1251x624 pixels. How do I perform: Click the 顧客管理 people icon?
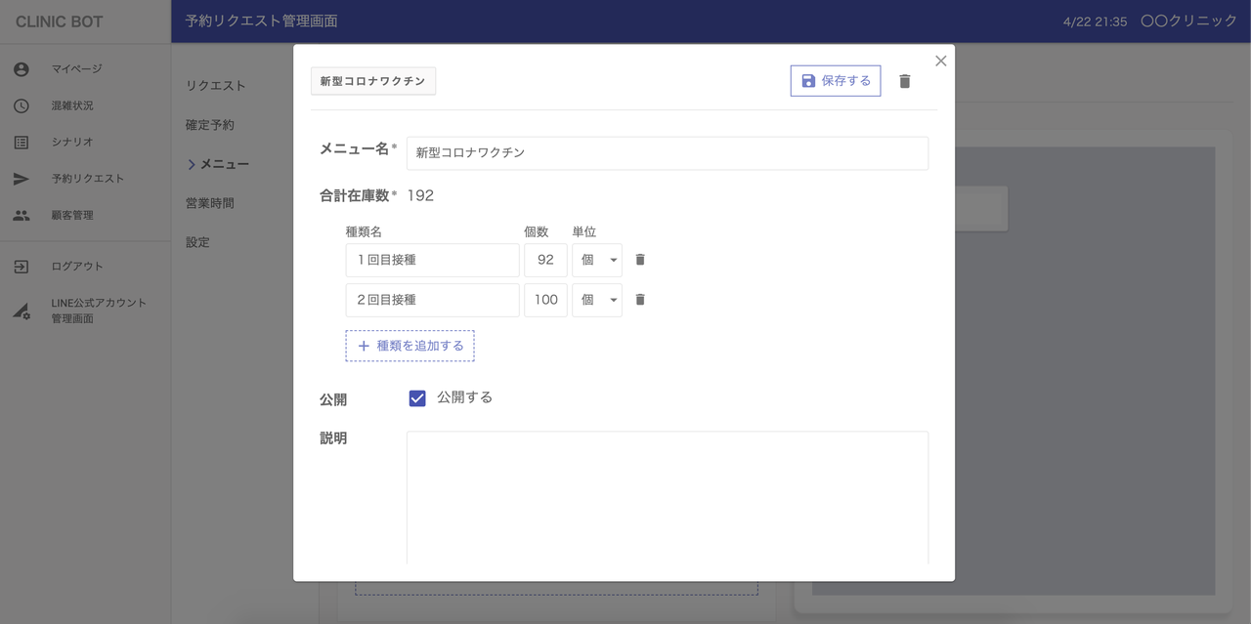[22, 215]
